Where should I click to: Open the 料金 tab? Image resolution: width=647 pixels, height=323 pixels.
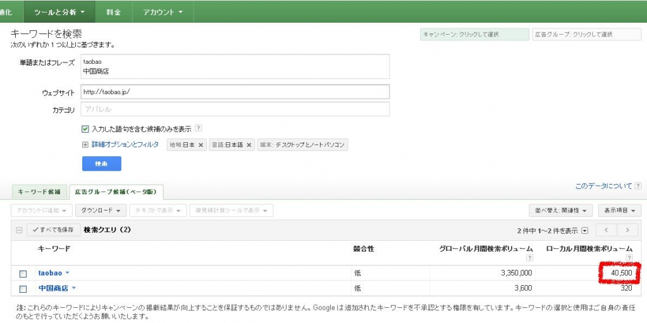(x=113, y=12)
